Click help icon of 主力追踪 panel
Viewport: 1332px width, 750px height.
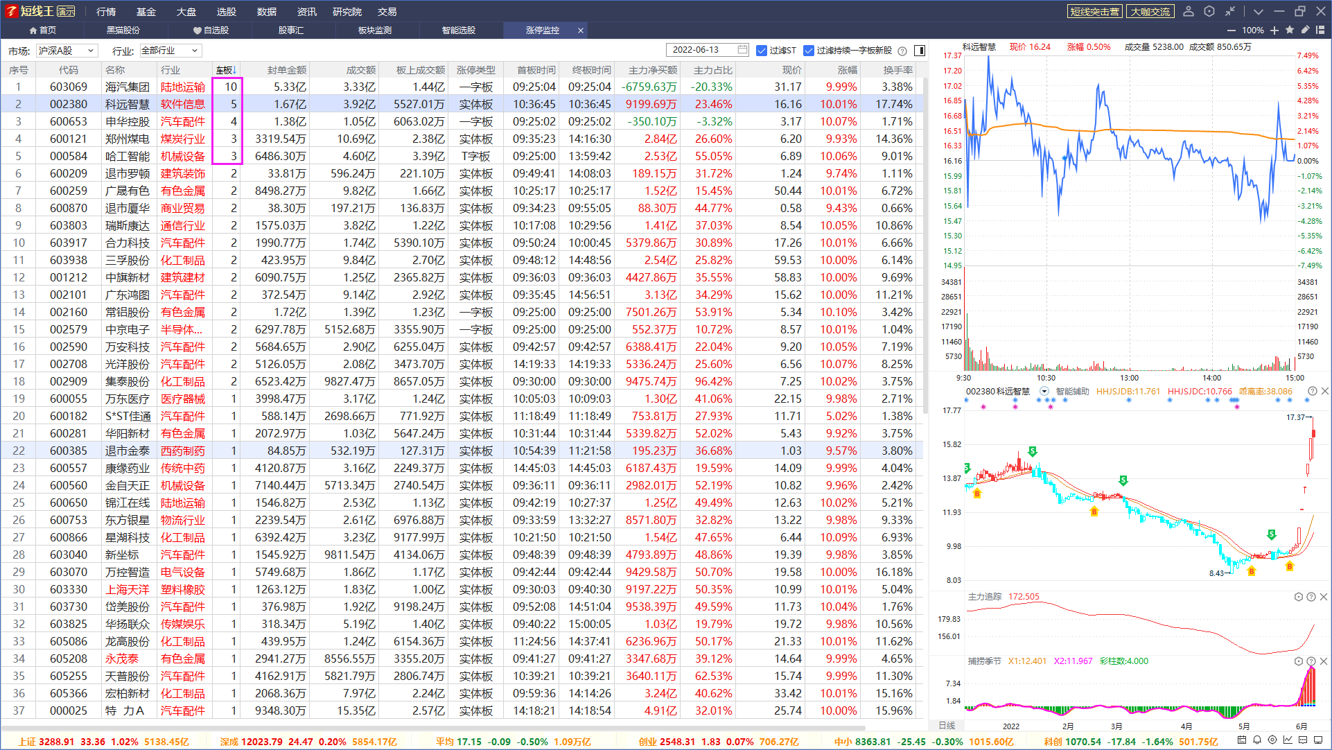point(1311,597)
